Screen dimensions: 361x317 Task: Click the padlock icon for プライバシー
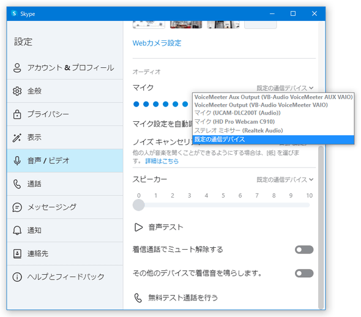click(17, 114)
